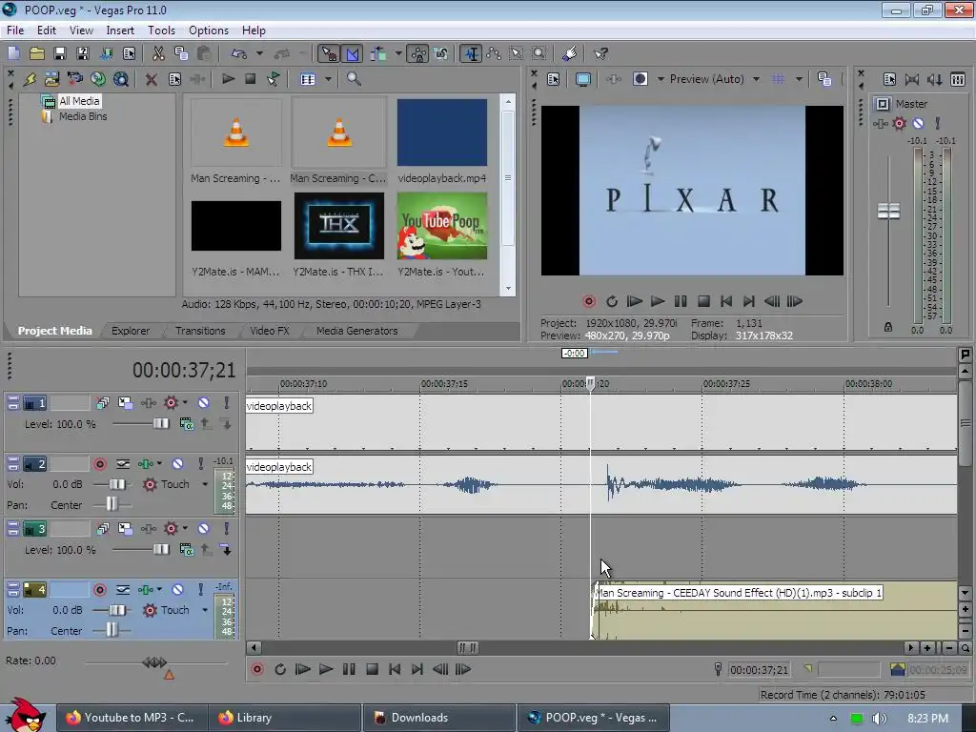Switch to the Media Generators tab
This screenshot has height=732, width=976.
point(356,331)
